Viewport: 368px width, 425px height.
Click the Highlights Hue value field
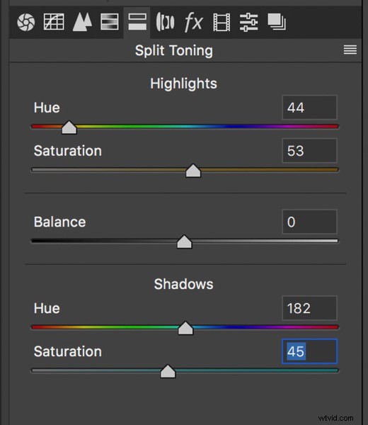tap(309, 108)
